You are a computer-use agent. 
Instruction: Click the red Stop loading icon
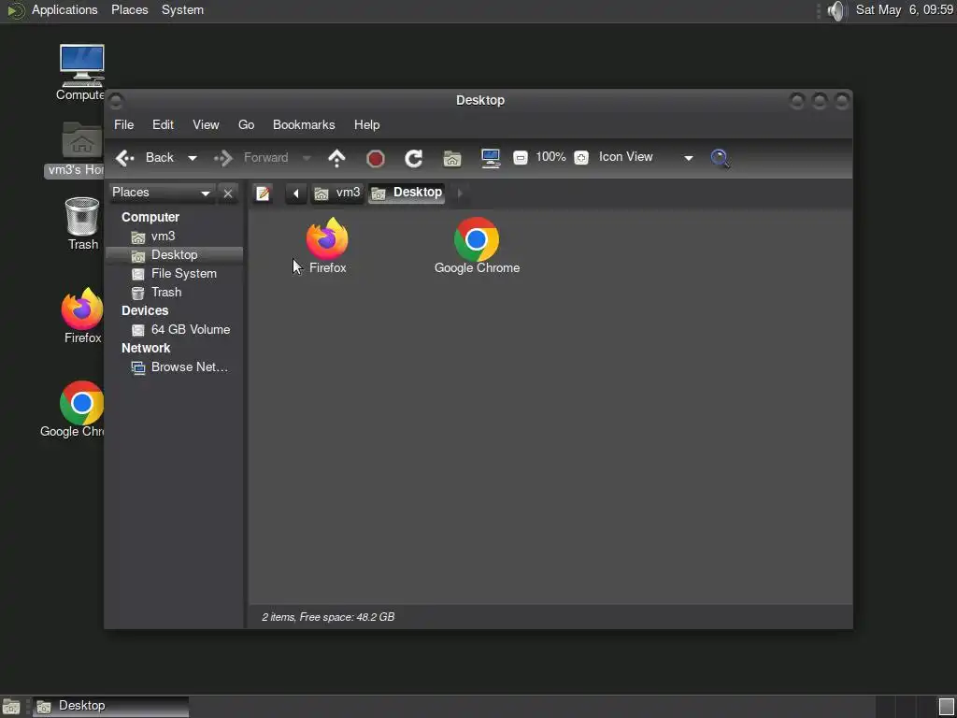click(376, 159)
